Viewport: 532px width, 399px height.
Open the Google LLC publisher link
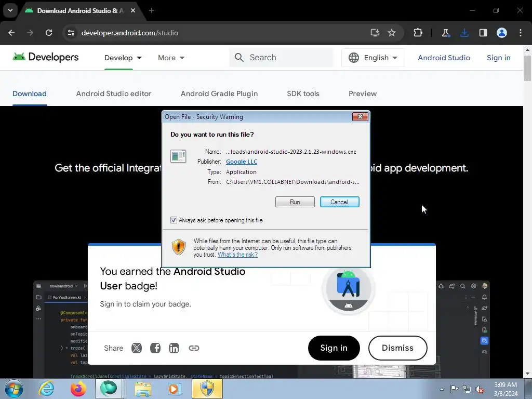(x=242, y=162)
